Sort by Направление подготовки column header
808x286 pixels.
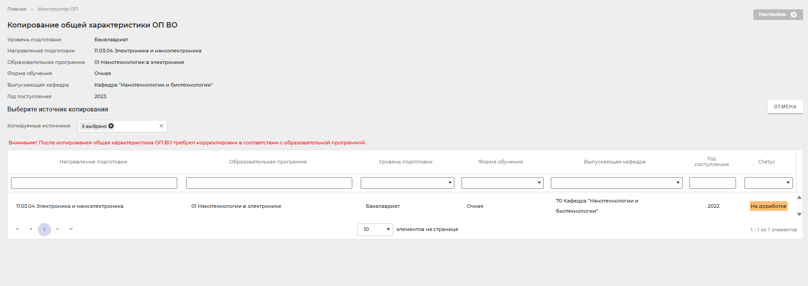(93, 162)
